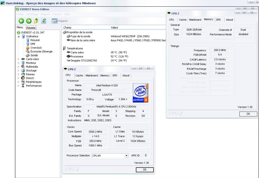Switch to Cache tab in CPU-Z processor window
The image size is (259, 178).
point(79,75)
